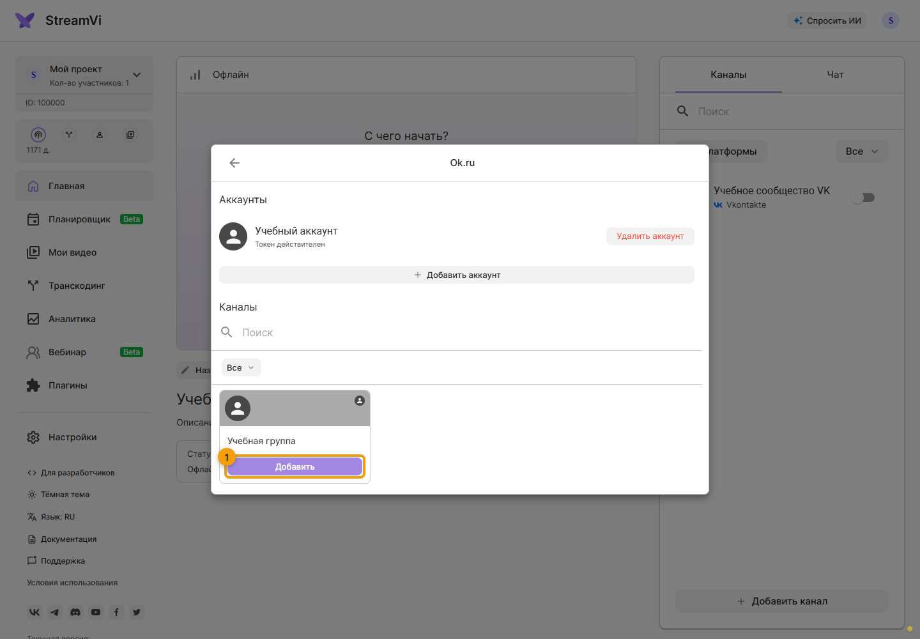The width and height of the screenshot is (920, 639).
Task: Click the video library icon in tariff panel
Action: pos(130,135)
